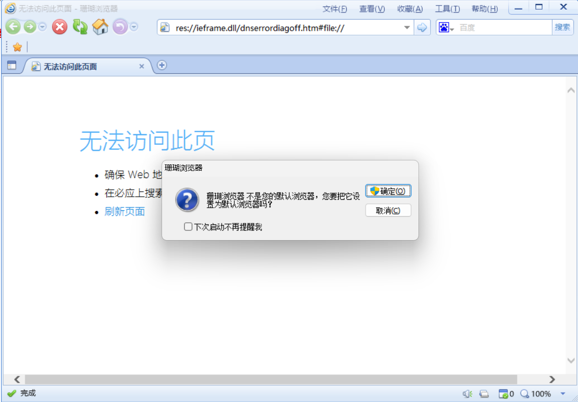578x402 pixels.
Task: Click the 完成 status text
Action: [x=28, y=393]
